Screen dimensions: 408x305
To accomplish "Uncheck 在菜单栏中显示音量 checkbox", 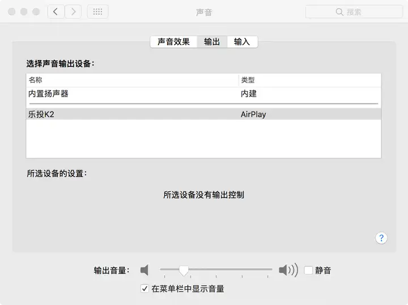I will pos(144,289).
